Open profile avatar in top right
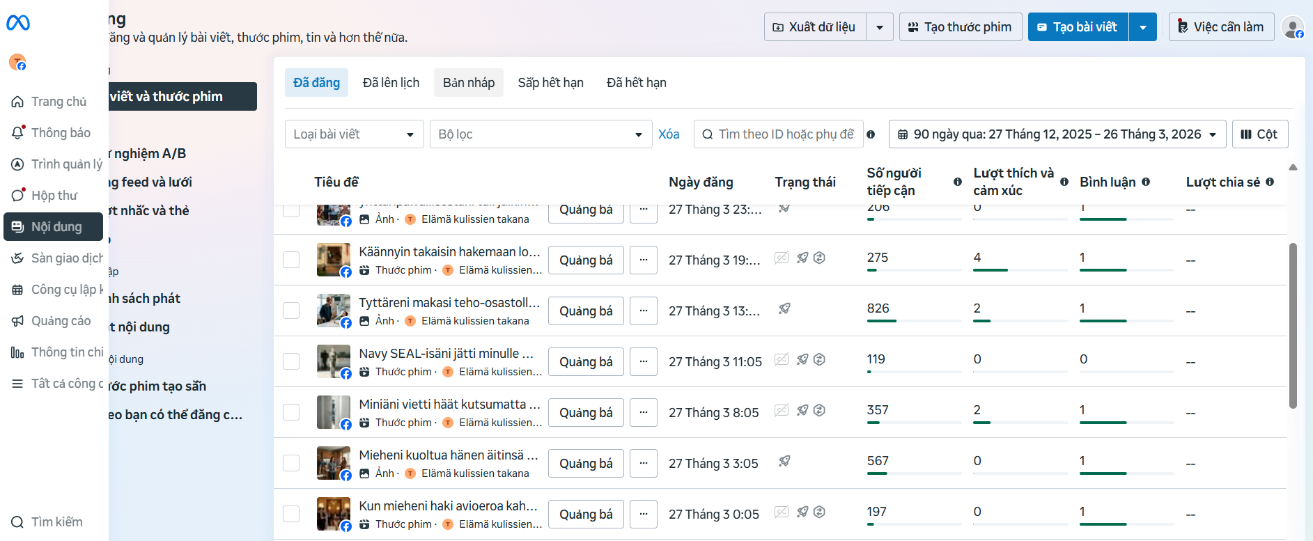Screen dimensions: 1313x541 coord(1293,28)
